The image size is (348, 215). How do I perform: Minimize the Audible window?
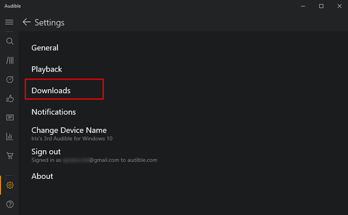(x=303, y=6)
